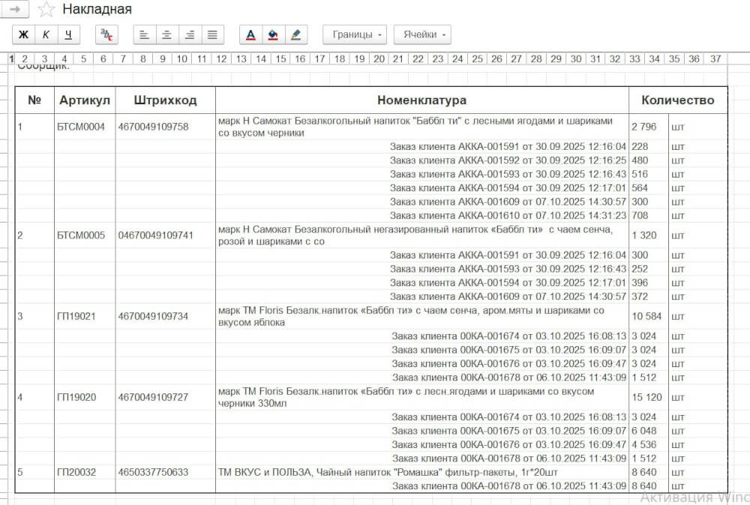Open the Ячейки dropdown
The image size is (750, 505).
coord(423,34)
